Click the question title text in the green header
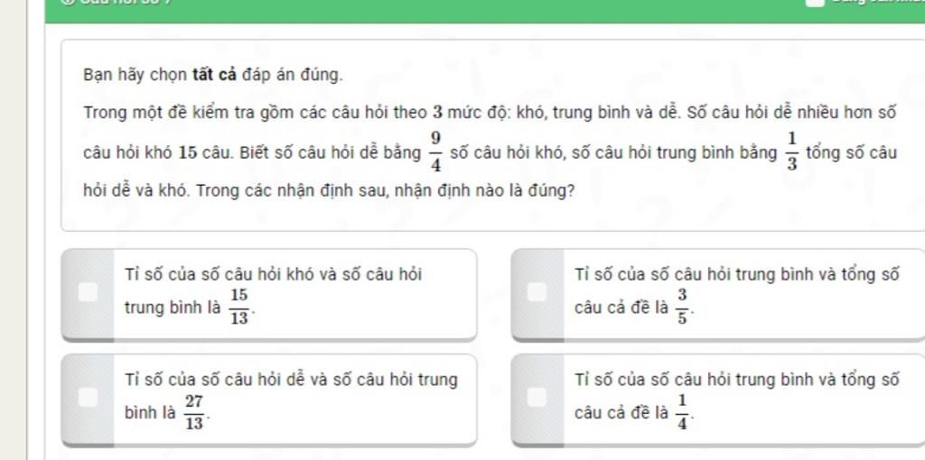The height and width of the screenshot is (460, 925). pos(128,2)
